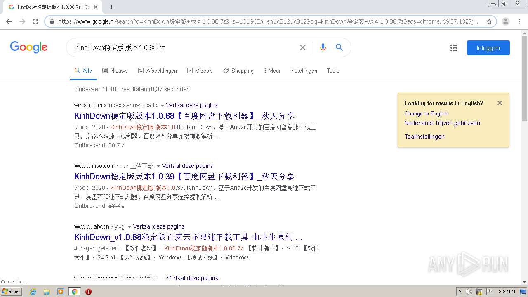528x297 pixels.
Task: Switch to Nieuws tab
Action: point(115,71)
